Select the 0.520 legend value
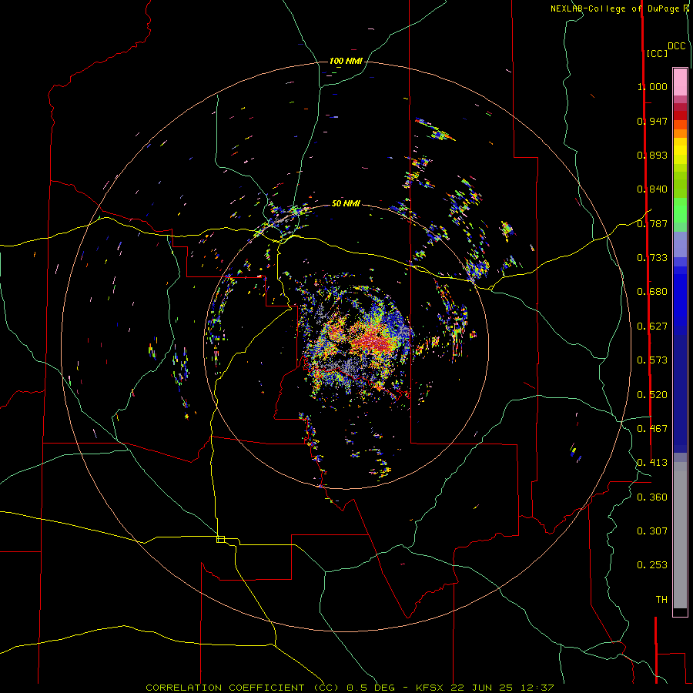Image resolution: width=693 pixels, height=693 pixels. tap(652, 395)
